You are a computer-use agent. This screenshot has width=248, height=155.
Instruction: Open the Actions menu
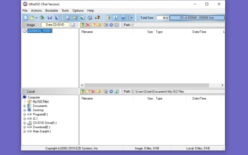coord(36,11)
